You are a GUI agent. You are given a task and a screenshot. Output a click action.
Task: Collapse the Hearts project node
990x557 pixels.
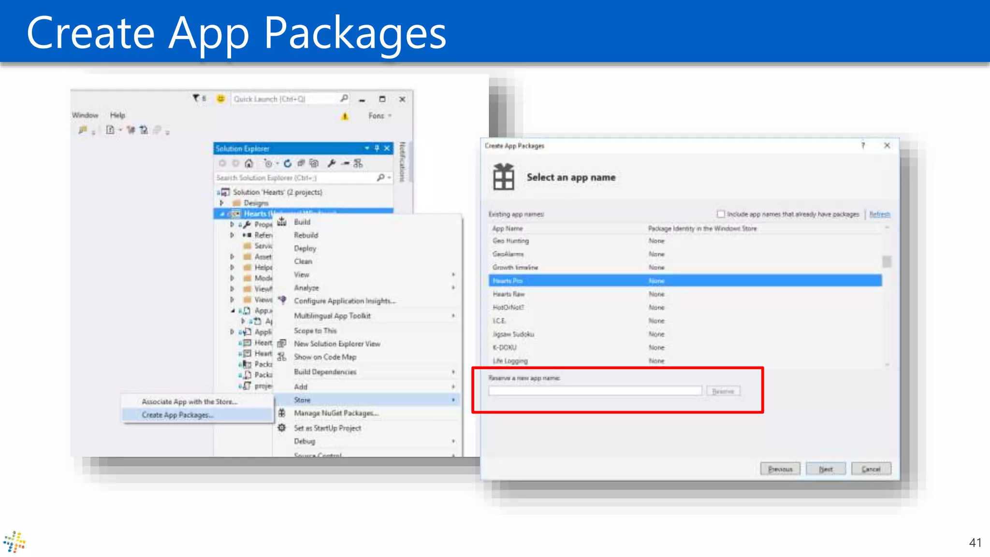coord(222,214)
